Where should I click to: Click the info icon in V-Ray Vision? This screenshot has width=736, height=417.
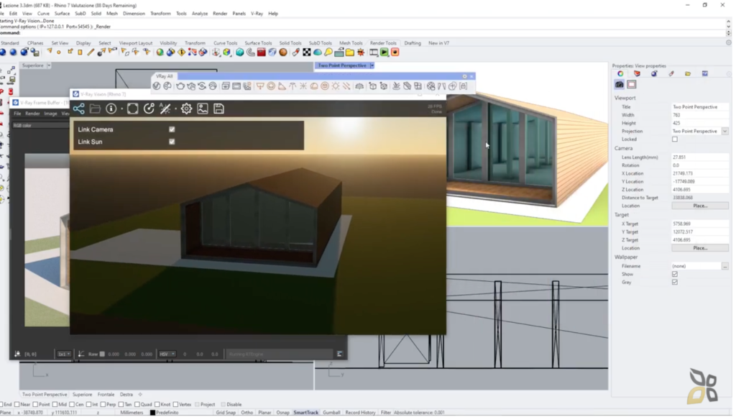(x=111, y=109)
